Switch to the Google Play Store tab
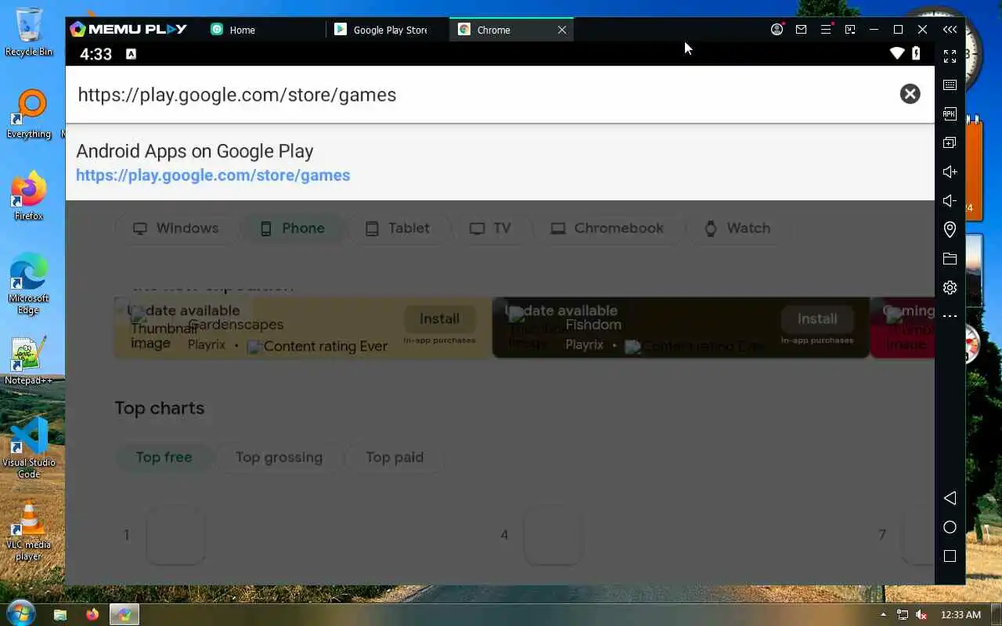 (x=387, y=30)
